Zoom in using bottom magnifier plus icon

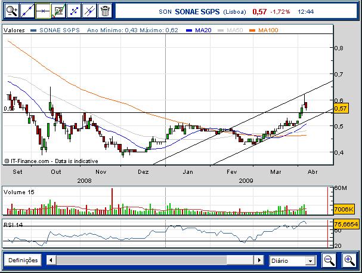click(349, 260)
